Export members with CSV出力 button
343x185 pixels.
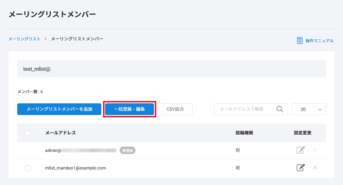(175, 109)
